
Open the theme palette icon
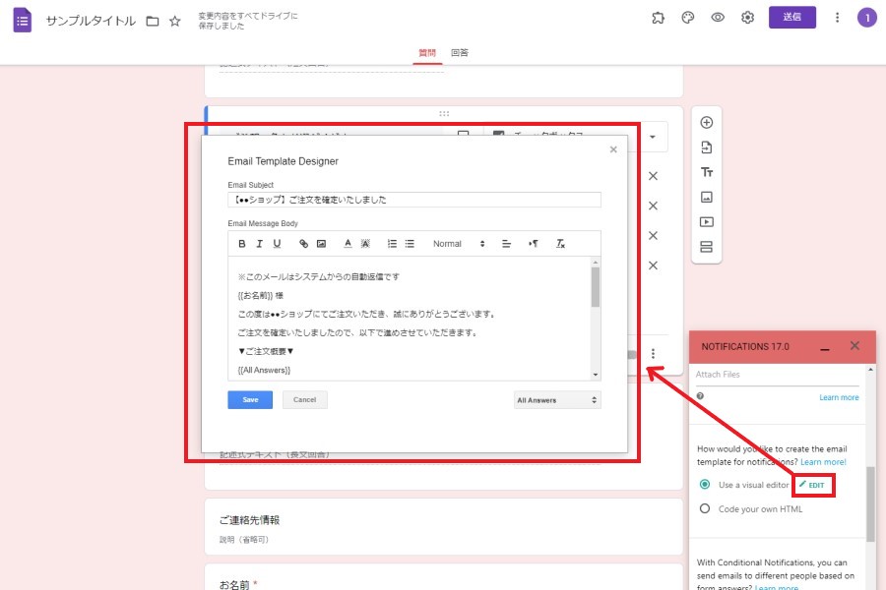pyautogui.click(x=688, y=18)
